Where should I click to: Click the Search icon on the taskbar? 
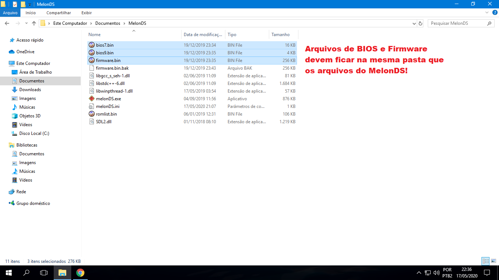[x=26, y=272]
